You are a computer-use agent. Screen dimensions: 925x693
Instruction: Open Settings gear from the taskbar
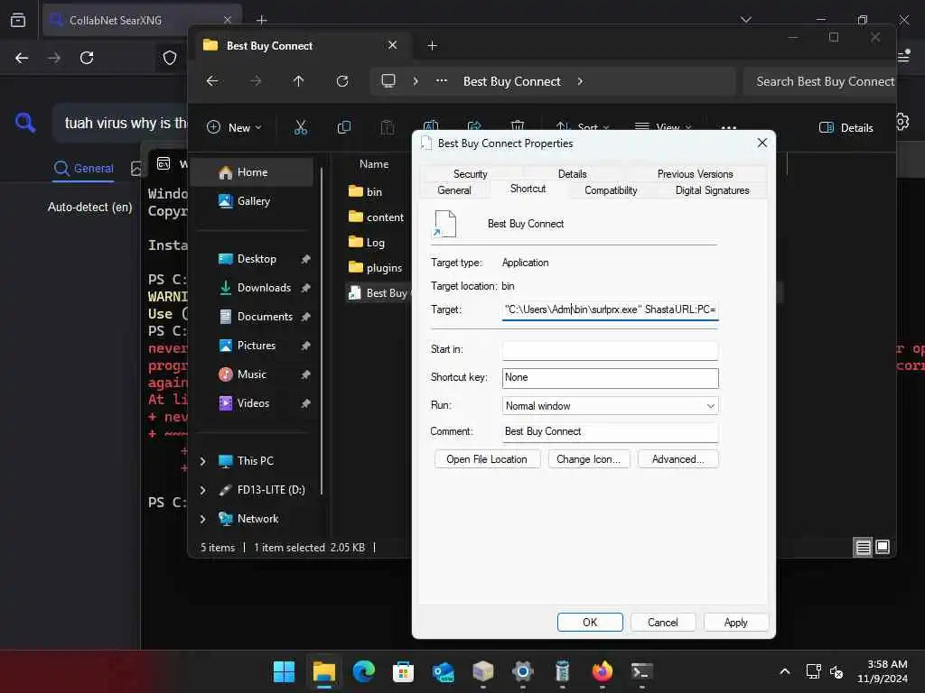523,671
